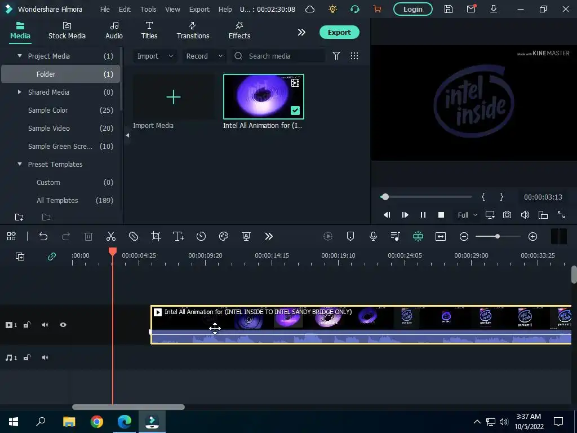Mute audio track 1

point(45,357)
